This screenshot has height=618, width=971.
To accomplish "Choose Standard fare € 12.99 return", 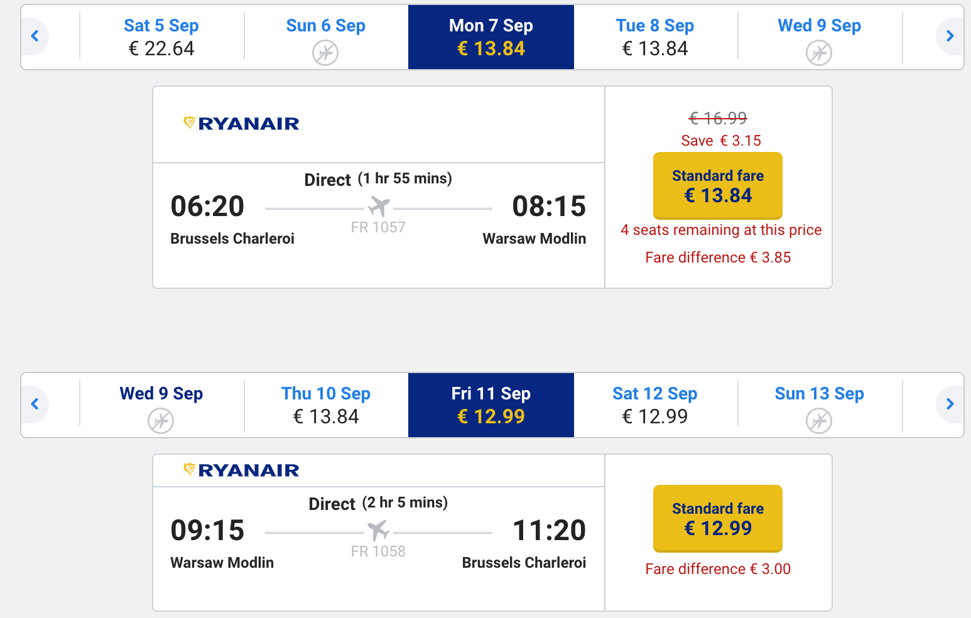I will click(x=718, y=519).
